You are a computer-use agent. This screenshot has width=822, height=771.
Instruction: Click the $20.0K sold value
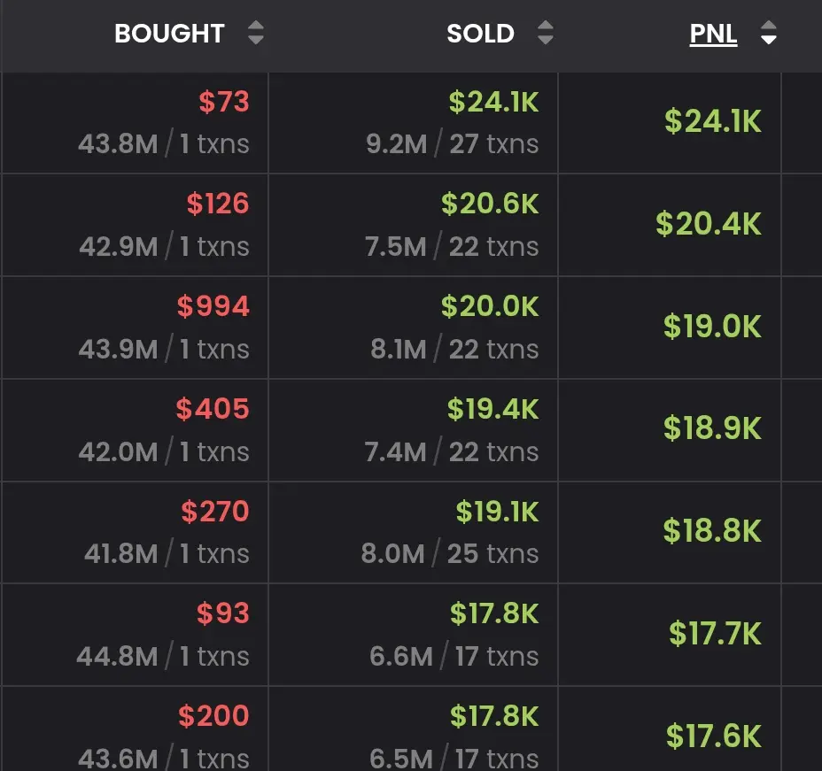[490, 306]
